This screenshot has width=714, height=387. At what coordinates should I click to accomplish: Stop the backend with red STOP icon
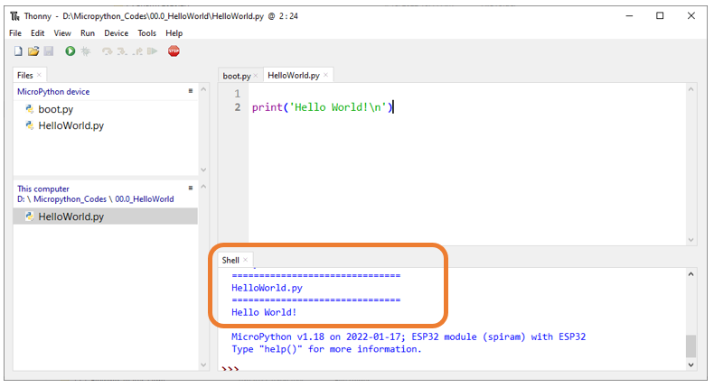[174, 51]
